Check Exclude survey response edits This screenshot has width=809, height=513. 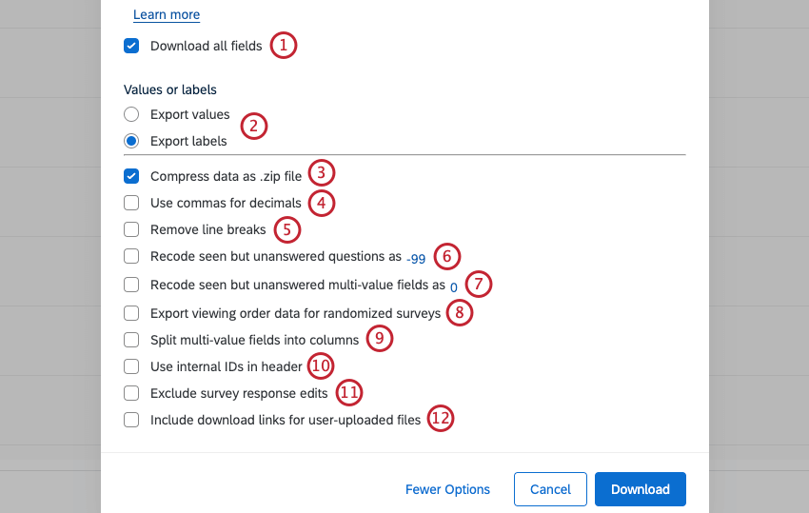pos(131,393)
